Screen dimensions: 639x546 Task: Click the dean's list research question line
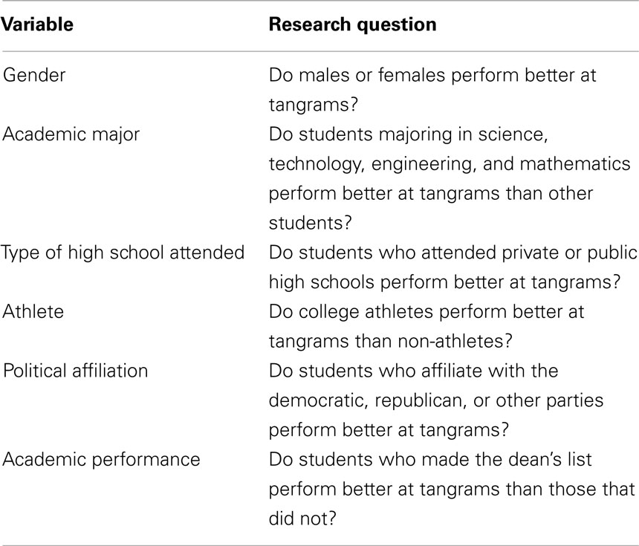(430, 460)
